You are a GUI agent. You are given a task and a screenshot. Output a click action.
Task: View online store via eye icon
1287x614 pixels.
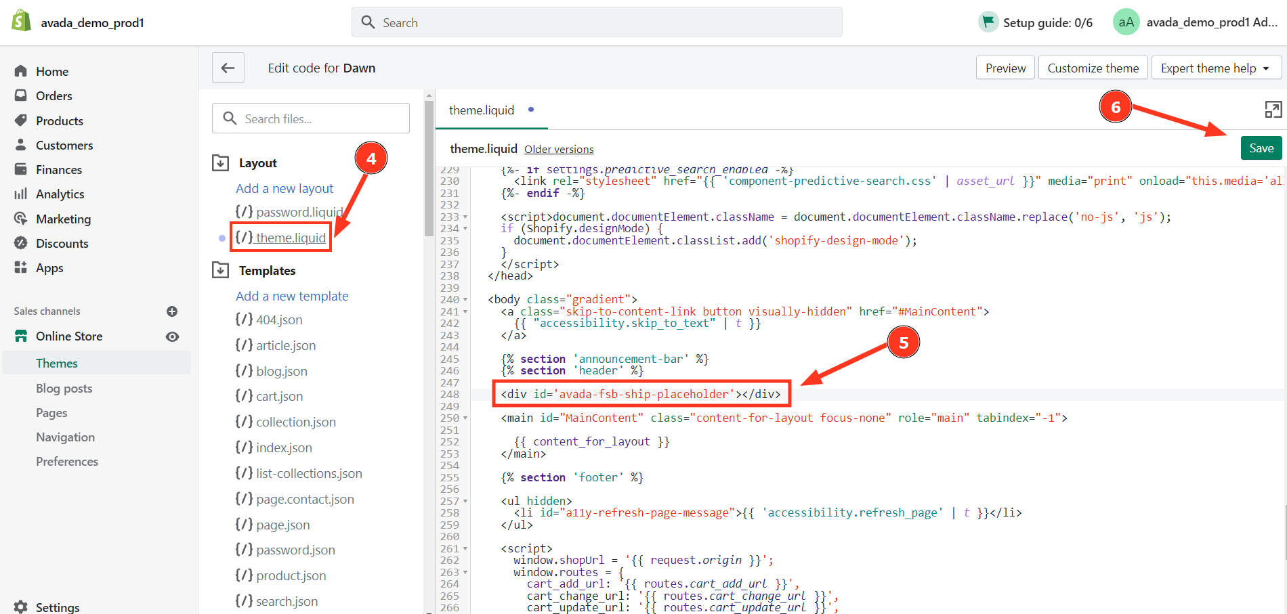tap(173, 336)
